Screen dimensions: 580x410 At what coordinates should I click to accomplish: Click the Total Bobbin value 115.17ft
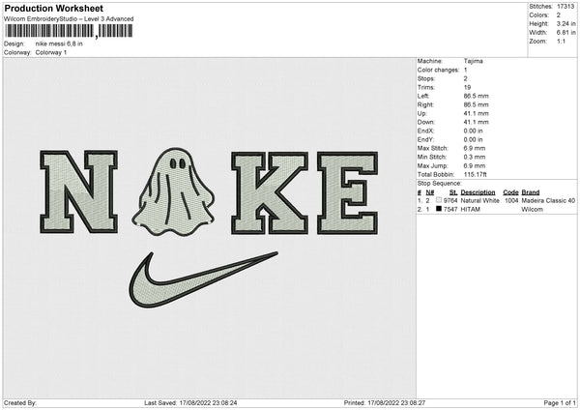476,174
